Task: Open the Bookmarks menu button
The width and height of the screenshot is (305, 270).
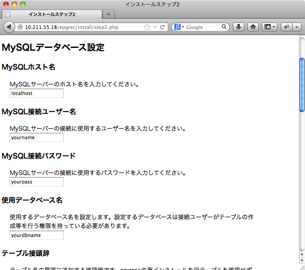Action: tap(270, 27)
